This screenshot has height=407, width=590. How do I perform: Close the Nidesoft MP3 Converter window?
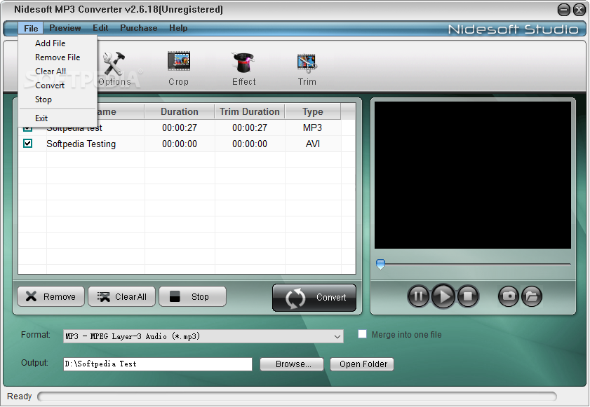[x=579, y=10]
